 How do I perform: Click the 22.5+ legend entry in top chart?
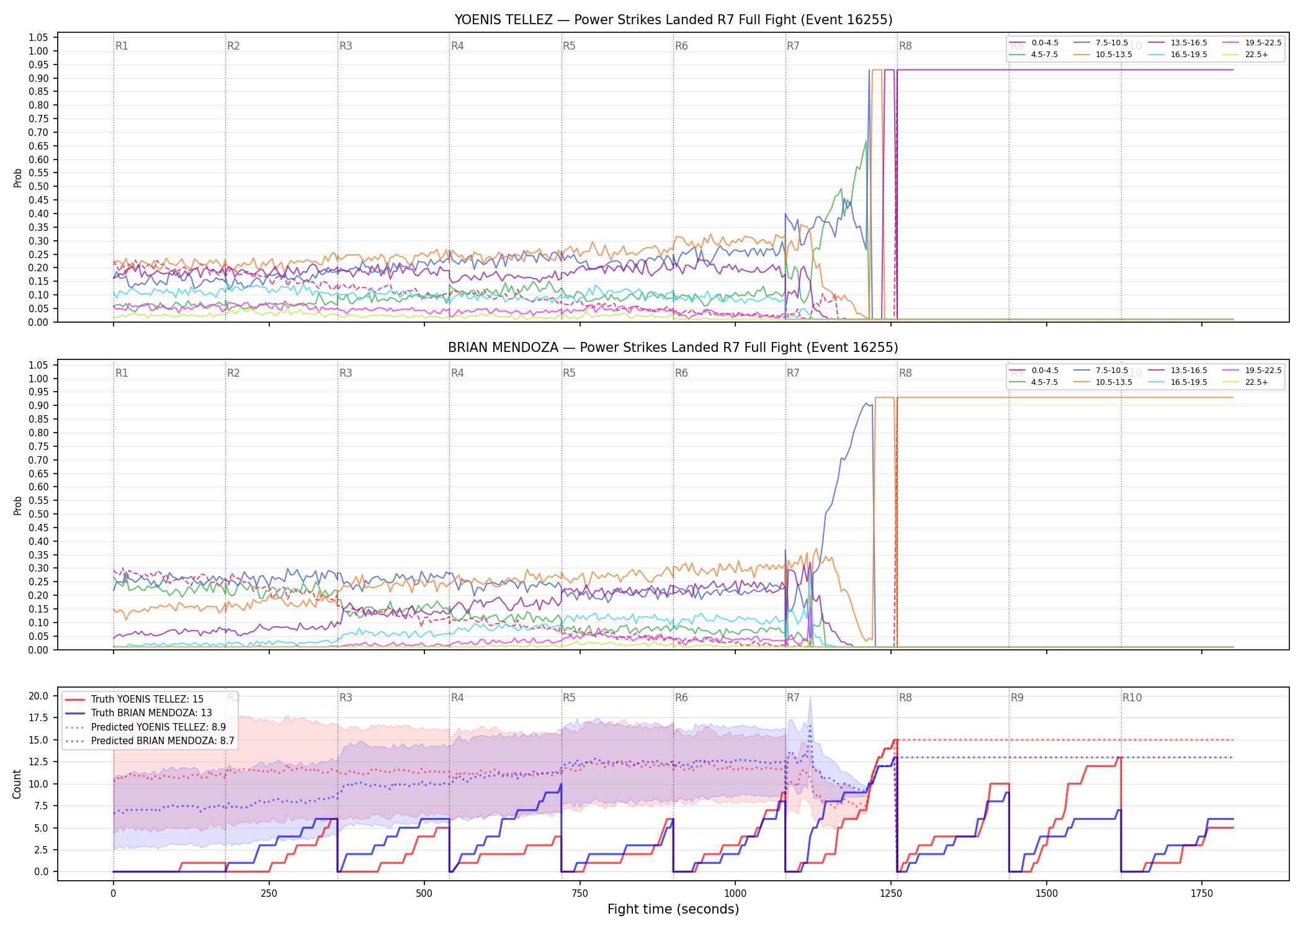click(x=1246, y=55)
